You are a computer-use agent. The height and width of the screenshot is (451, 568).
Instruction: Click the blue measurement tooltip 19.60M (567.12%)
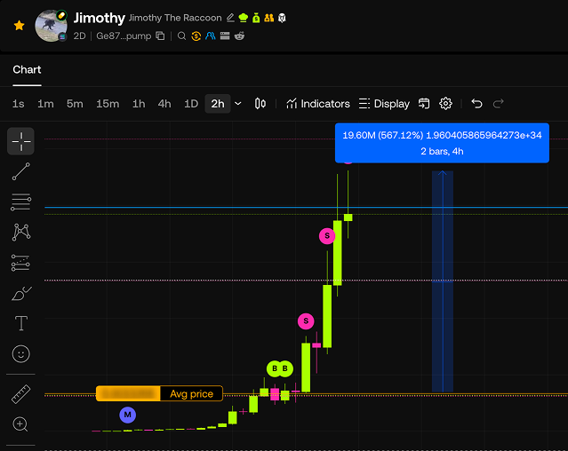(x=442, y=143)
